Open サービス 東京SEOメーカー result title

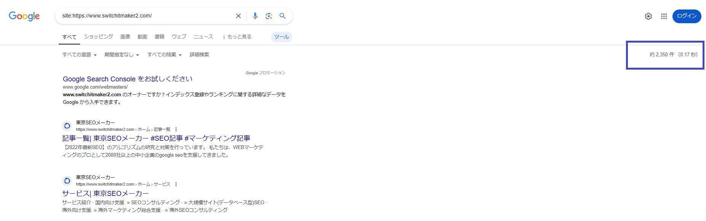pyautogui.click(x=106, y=194)
